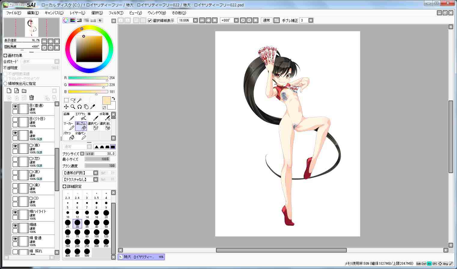Image resolution: width=457 pixels, height=269 pixels.
Task: Open the zoom percentage 16.66% dropdown
Action: 195,20
